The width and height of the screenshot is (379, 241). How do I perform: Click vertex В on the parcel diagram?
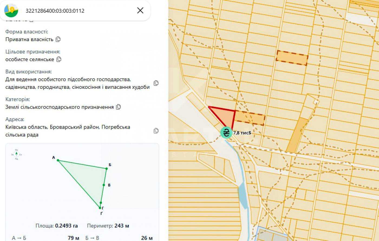104,185
